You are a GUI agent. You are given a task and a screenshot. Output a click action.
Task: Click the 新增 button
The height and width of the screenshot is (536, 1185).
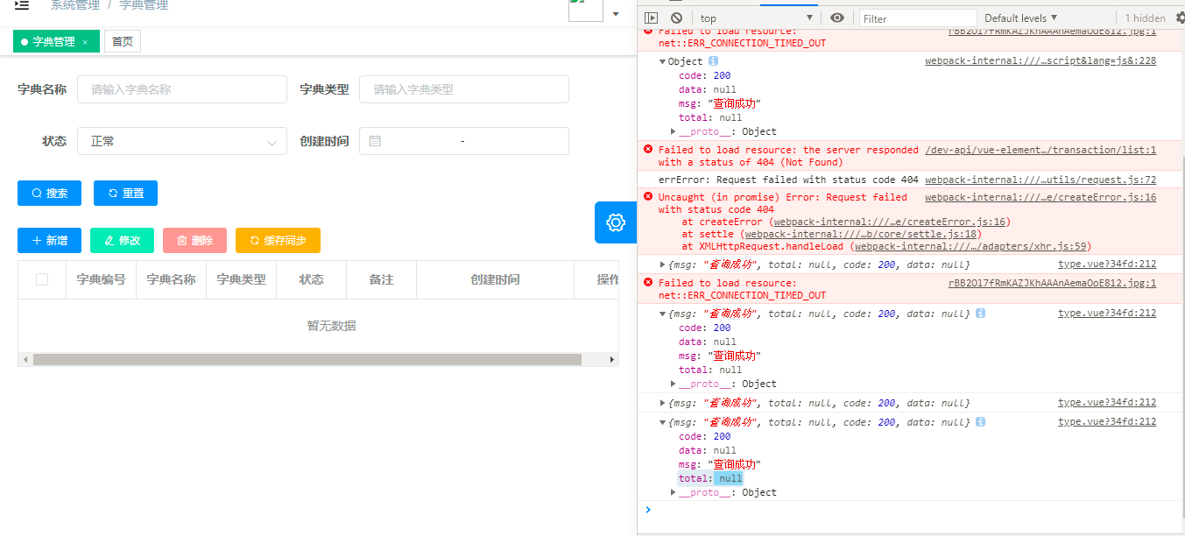49,240
